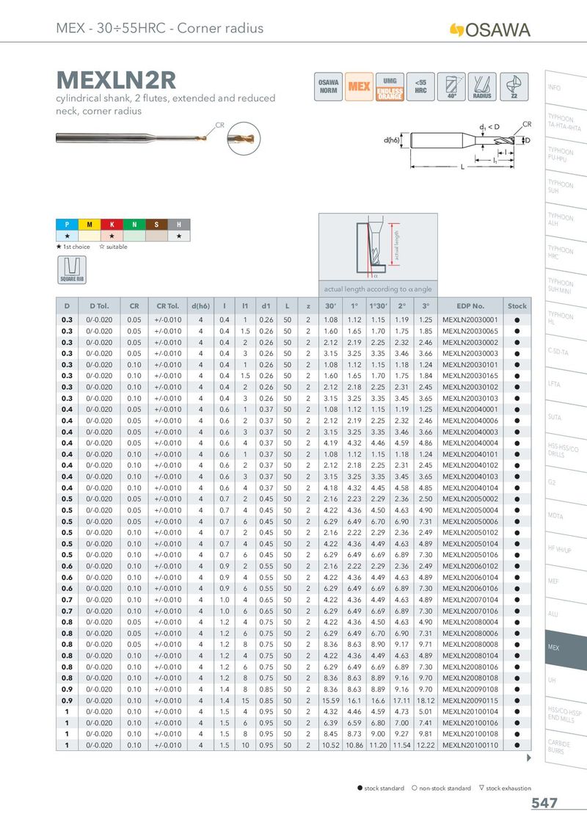Click the page header 'MEX - 30÷55HRC - Corner radius'
This screenshot has height=831, width=587.
[x=160, y=29]
